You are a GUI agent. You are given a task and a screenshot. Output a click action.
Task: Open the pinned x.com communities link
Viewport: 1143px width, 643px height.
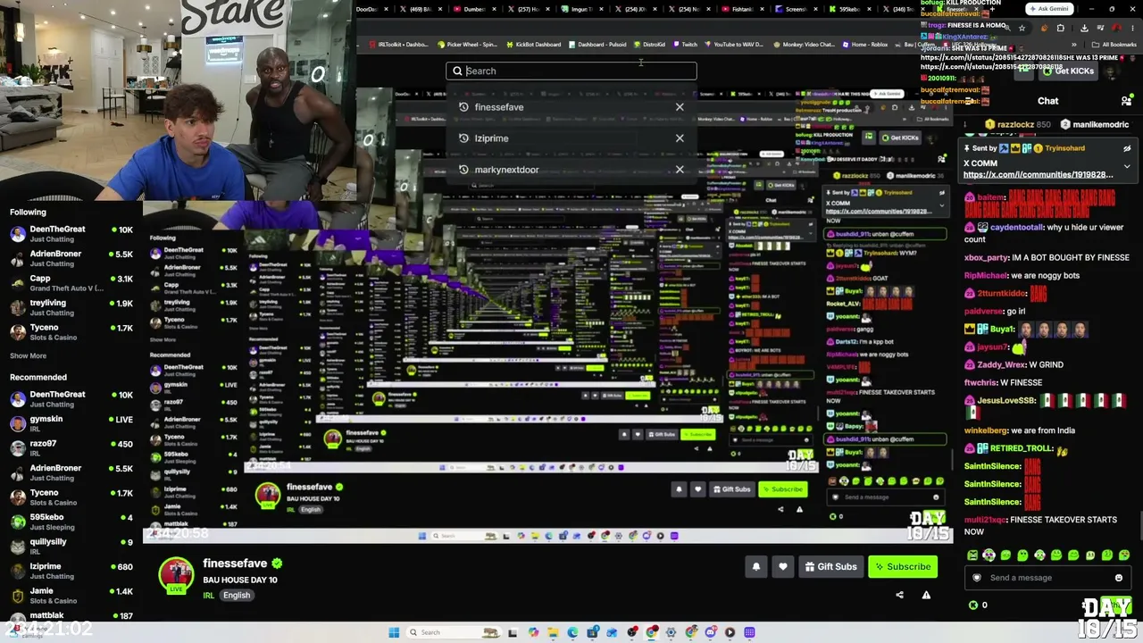coord(1038,175)
